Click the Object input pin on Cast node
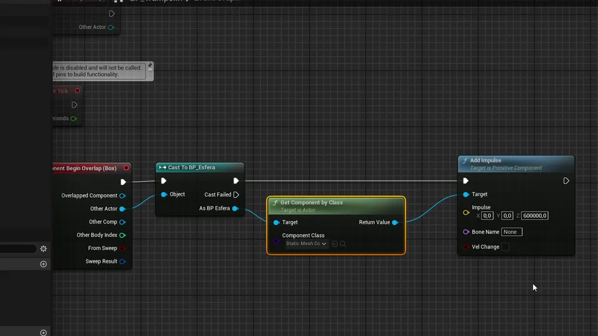Viewport: 598px width, 336px height. click(164, 194)
